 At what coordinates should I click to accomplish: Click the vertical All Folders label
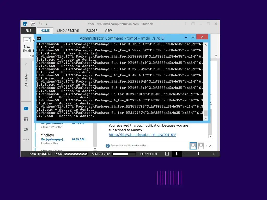(x=26, y=79)
